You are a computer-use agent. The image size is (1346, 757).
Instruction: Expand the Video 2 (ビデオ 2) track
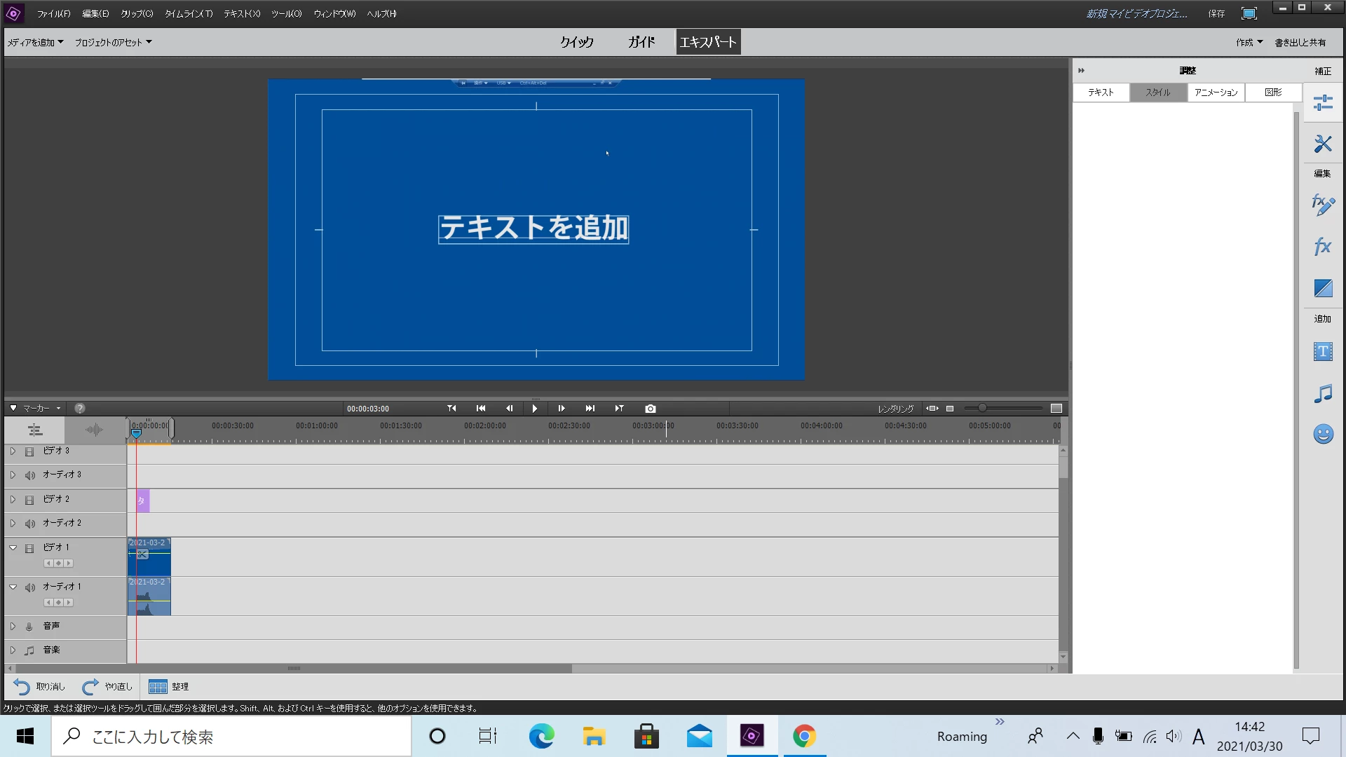[13, 500]
